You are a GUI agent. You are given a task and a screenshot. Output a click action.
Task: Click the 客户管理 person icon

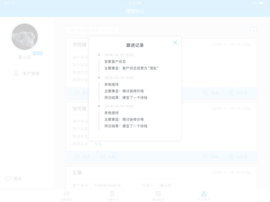pyautogui.click(x=16, y=73)
